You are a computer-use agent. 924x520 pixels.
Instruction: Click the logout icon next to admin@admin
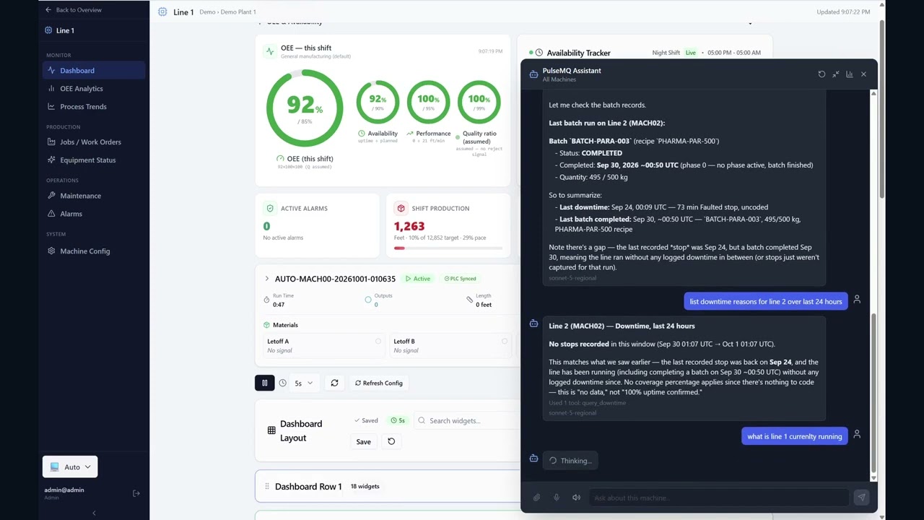click(x=136, y=493)
